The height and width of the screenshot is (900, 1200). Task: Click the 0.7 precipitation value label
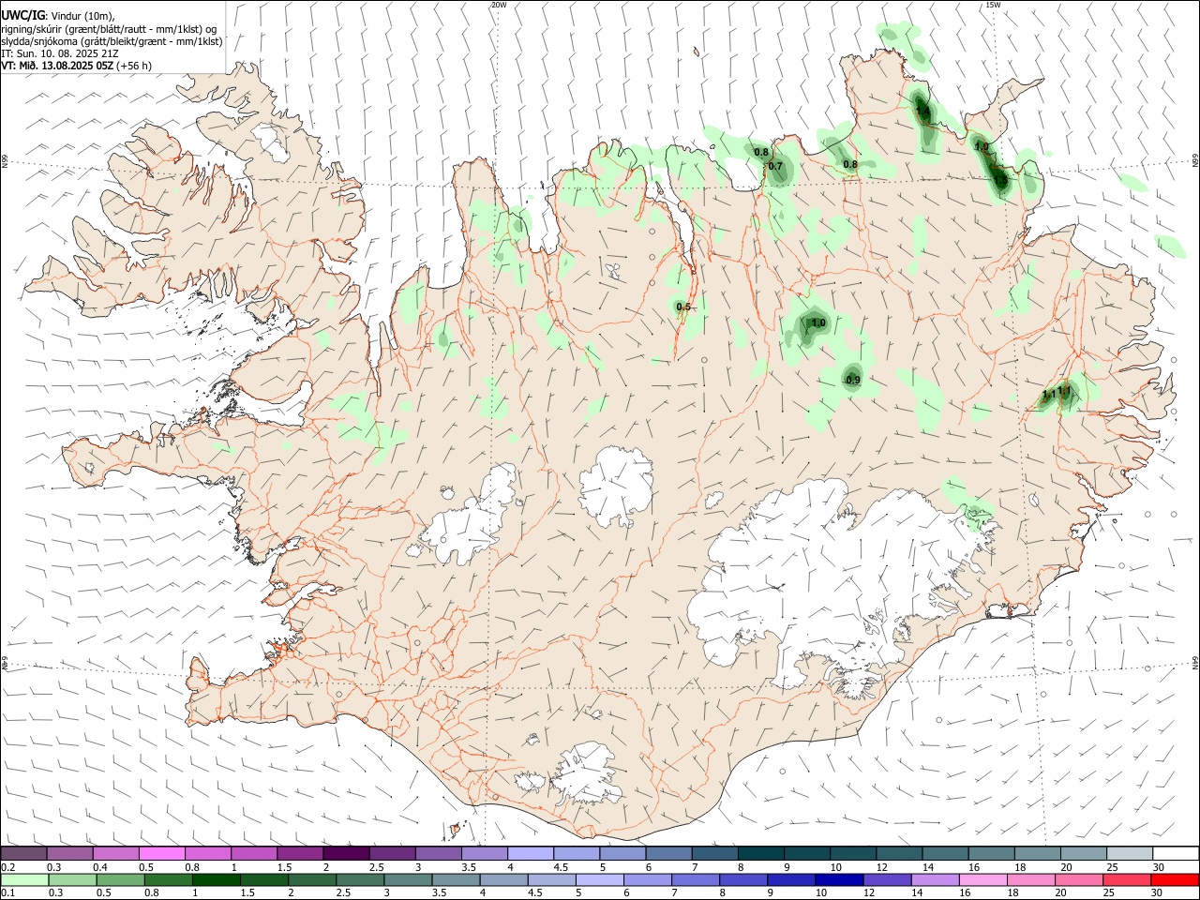[x=775, y=167]
